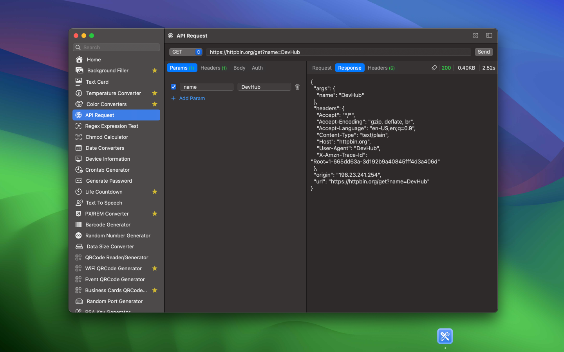Open the Home section in the sidebar
This screenshot has height=352, width=564.
coord(94,59)
